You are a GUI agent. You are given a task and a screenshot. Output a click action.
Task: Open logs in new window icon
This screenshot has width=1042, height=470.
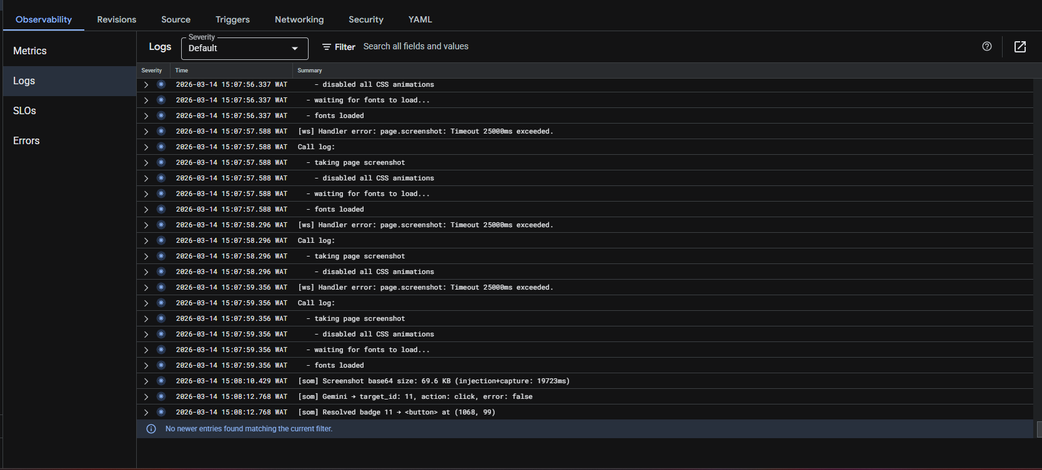click(1020, 47)
